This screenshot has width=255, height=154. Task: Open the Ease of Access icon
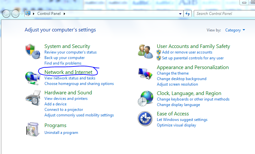145,119
